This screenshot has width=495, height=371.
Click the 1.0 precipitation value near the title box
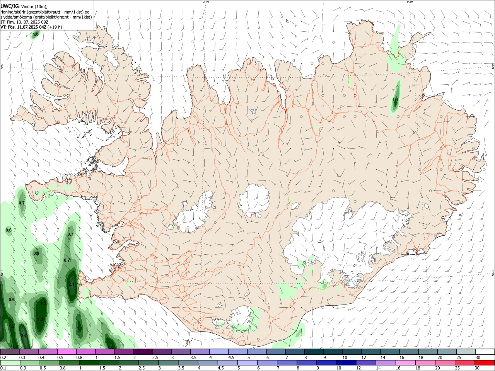pos(36,34)
